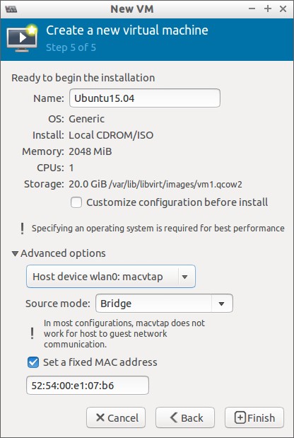Enable Customize configuration before install
Screen dimensions: 294x438
76,202
